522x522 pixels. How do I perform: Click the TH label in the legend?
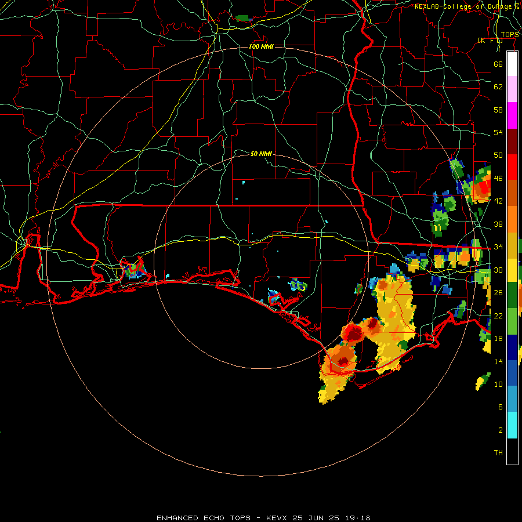tap(498, 453)
